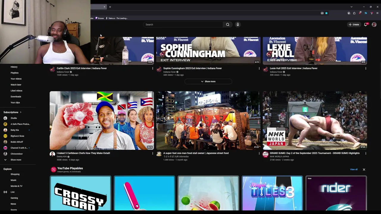Open options for Sophie Cunningham exit interview video
The height and width of the screenshot is (214, 381).
[x=259, y=68]
